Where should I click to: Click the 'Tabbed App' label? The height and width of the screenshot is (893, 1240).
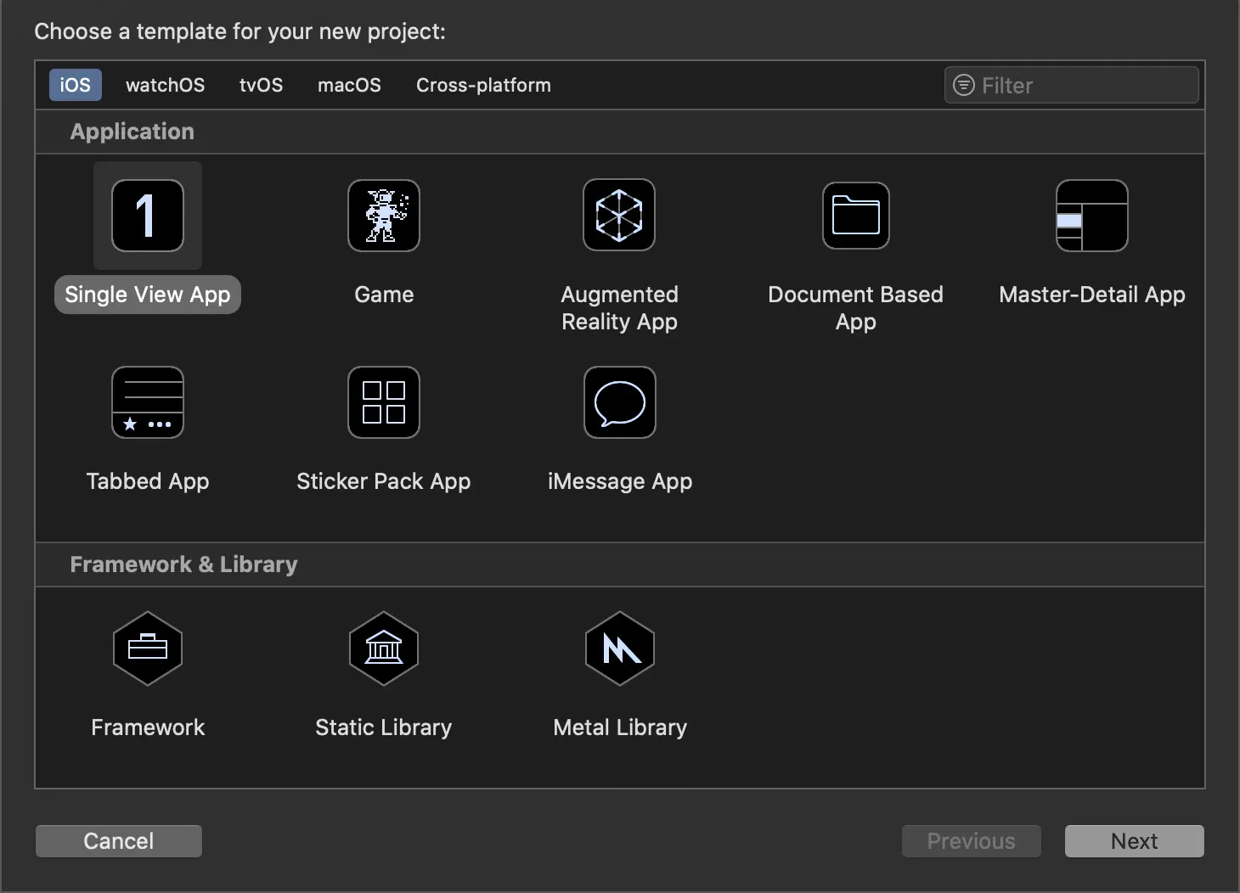coord(148,481)
